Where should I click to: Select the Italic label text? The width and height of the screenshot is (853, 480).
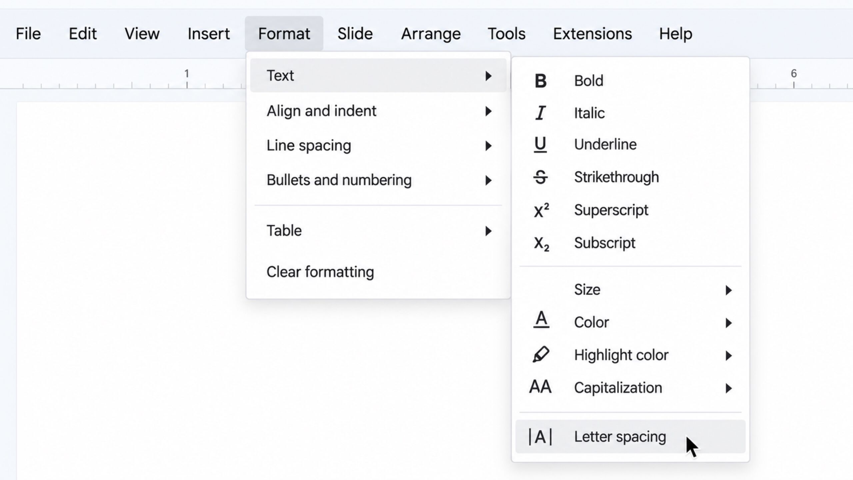coord(589,113)
